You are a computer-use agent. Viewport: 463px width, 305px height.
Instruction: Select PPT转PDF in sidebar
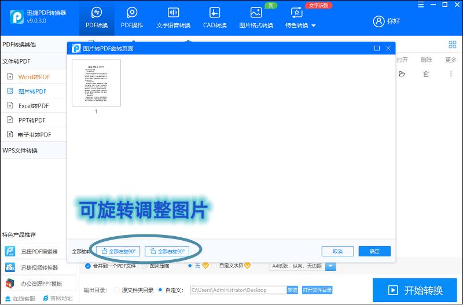click(34, 120)
